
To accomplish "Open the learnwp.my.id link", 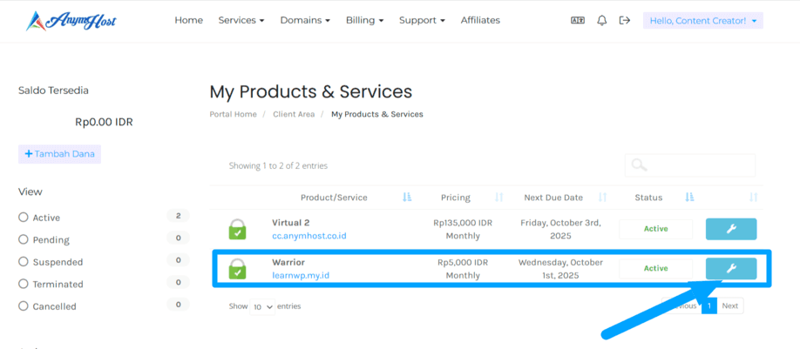I will pyautogui.click(x=301, y=276).
